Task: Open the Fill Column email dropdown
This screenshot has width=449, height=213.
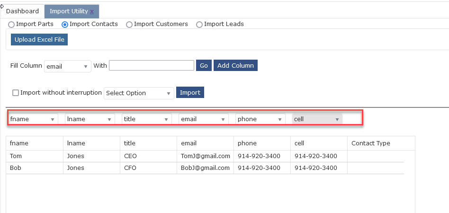Action: [68, 66]
